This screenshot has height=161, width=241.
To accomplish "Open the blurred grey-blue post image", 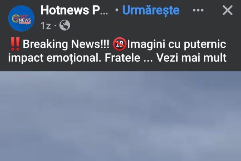I will point(121,116).
